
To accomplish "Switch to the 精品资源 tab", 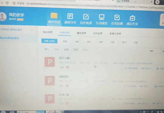I will pos(81,33).
